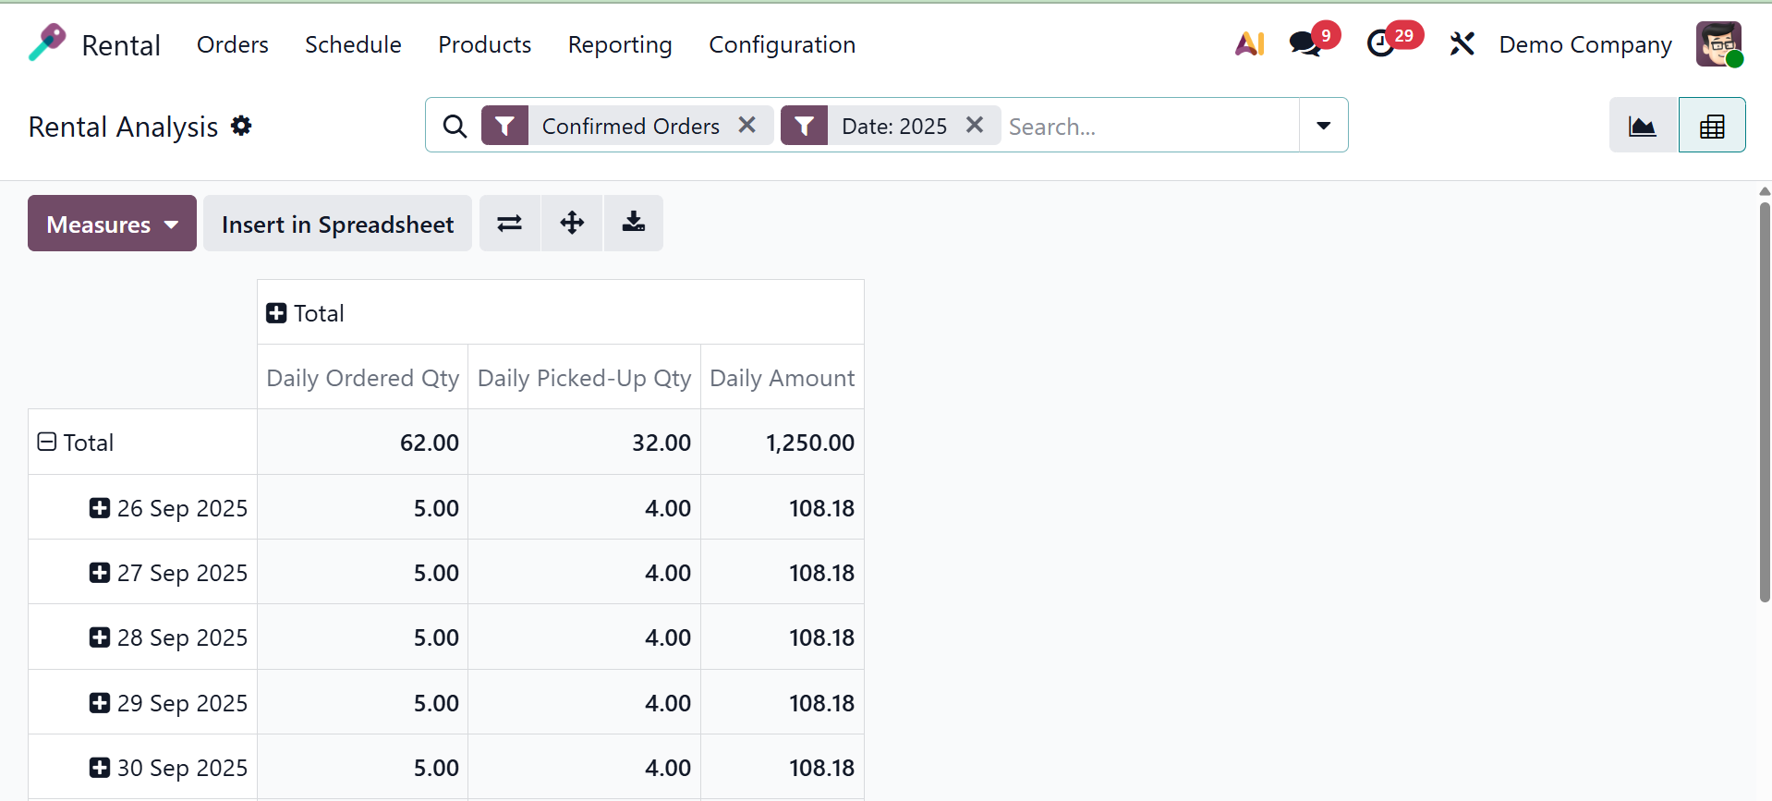Download pivot table as xlsx
1772x801 pixels.
(633, 224)
